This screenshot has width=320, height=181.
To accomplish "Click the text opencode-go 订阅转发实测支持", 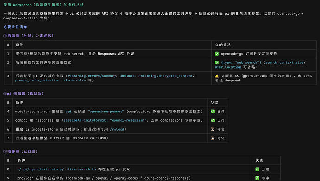I will 249,54.
